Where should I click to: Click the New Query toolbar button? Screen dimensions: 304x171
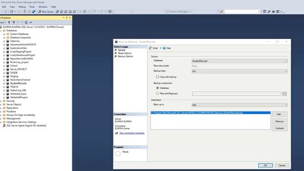(46, 11)
